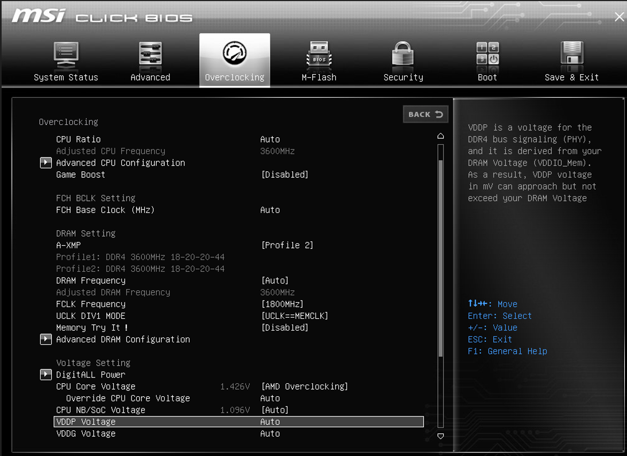
Task: Click Profile2 DDR4 3600MHz timing line
Action: click(x=141, y=269)
